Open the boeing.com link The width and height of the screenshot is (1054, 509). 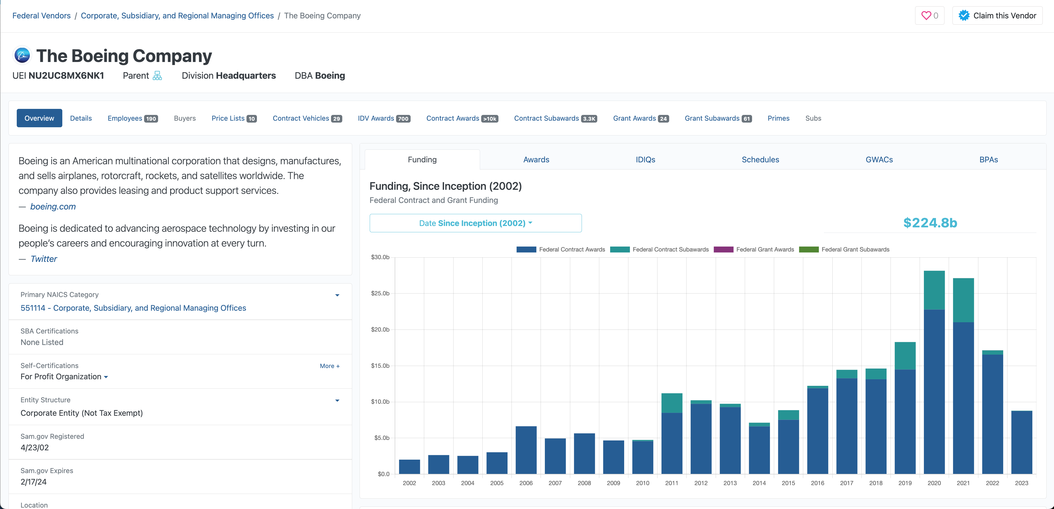click(x=53, y=207)
